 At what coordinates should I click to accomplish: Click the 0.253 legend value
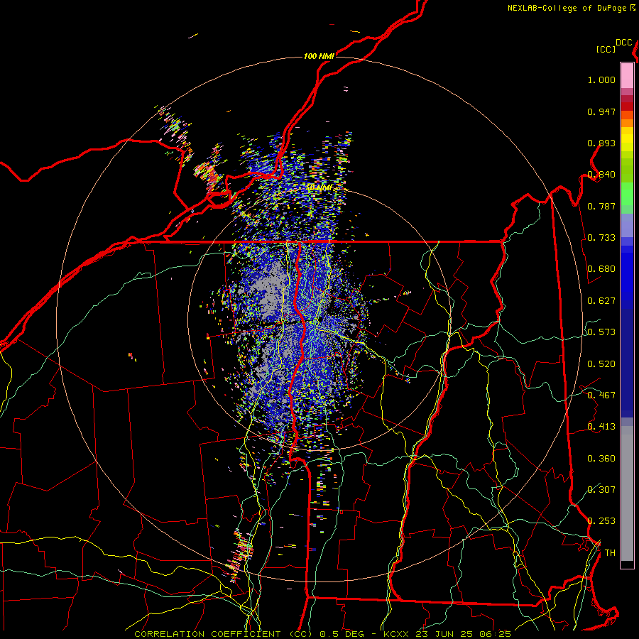(601, 521)
